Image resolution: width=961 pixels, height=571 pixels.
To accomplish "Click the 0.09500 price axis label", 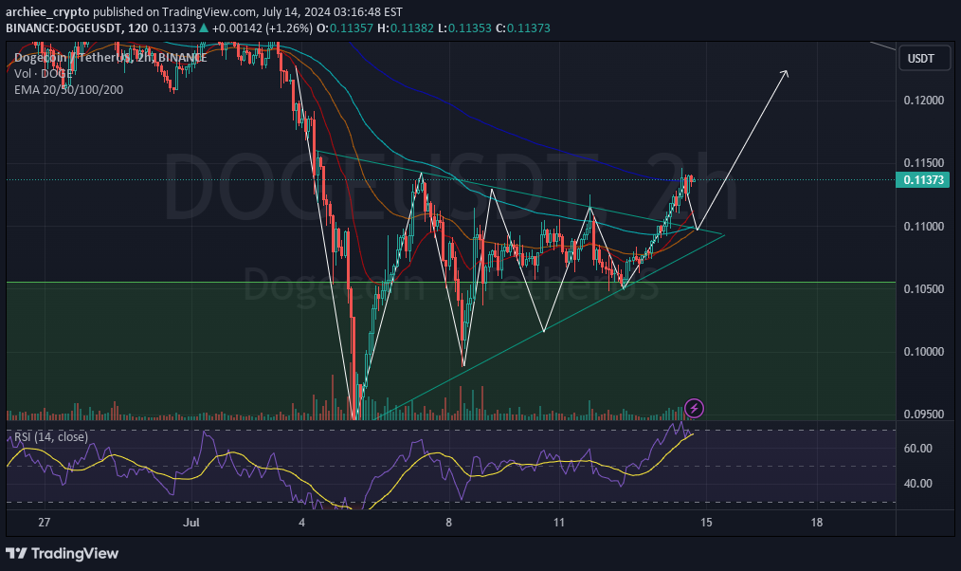I will [924, 414].
